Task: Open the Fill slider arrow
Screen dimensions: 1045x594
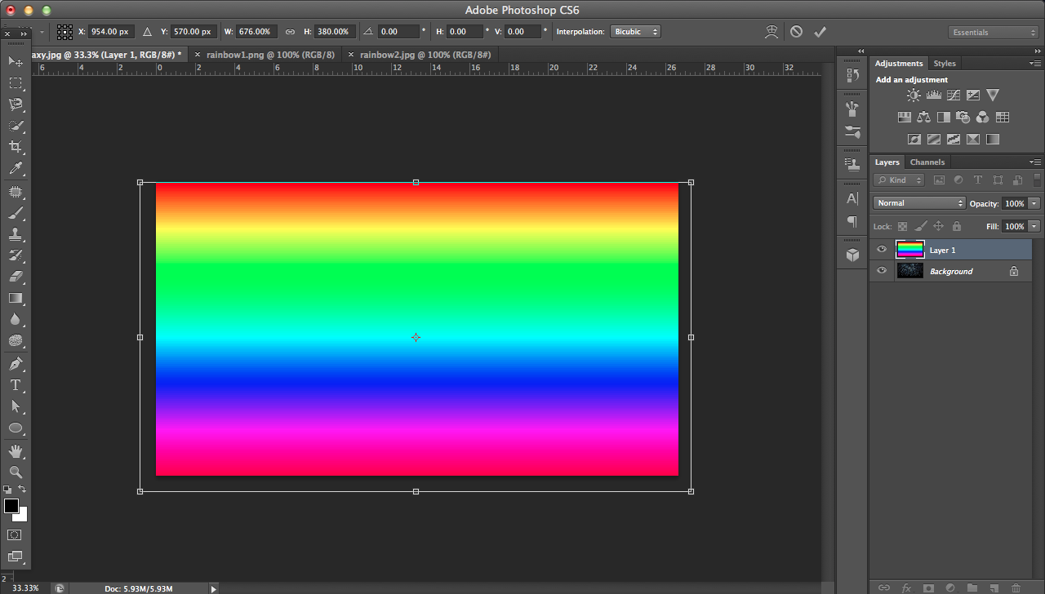Action: (1034, 226)
